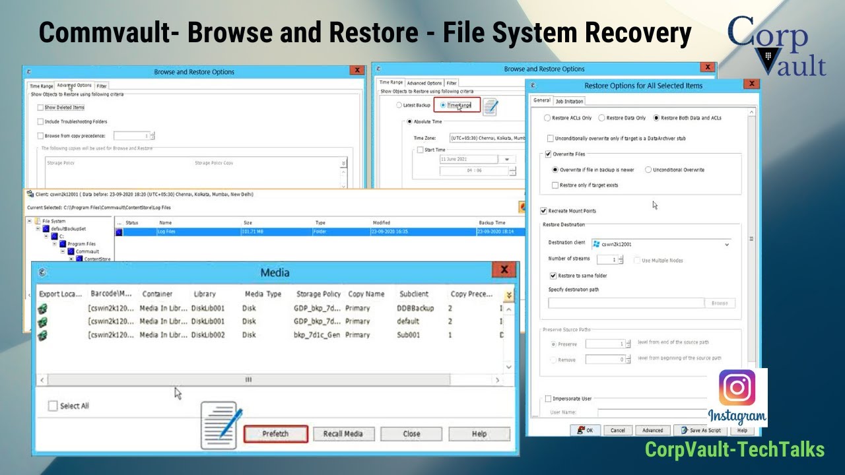Select the Time Range radio button
Screen dimensions: 845x475
point(443,105)
